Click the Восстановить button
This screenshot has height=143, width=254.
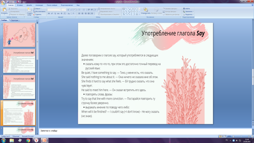(x=40, y=12)
